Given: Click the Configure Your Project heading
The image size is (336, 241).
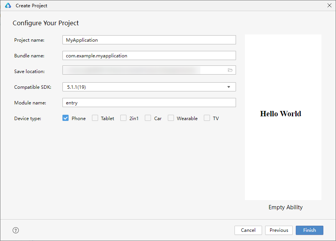Looking at the screenshot, I should (x=46, y=23).
